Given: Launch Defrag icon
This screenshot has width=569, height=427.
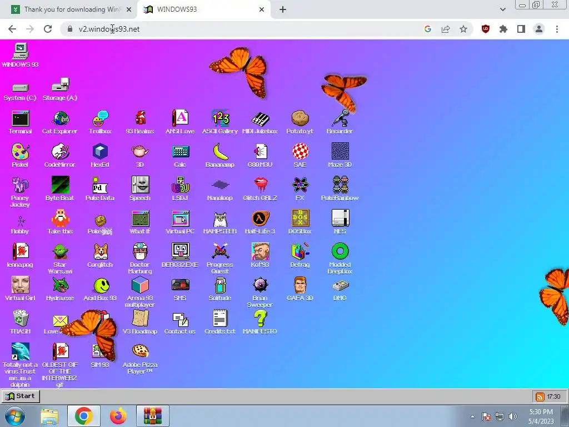Looking at the screenshot, I should (x=300, y=256).
